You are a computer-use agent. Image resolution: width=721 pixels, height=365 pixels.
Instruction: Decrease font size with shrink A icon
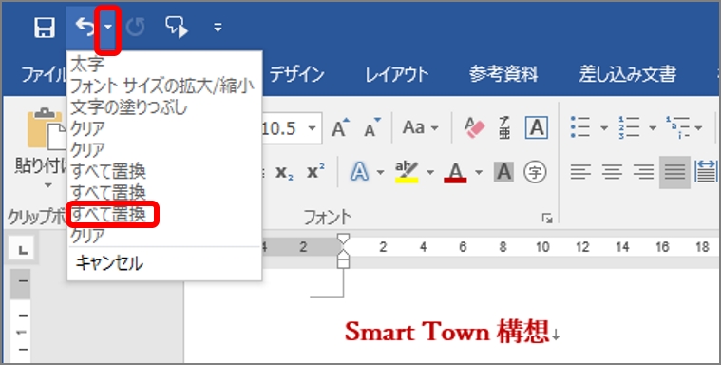[x=372, y=127]
